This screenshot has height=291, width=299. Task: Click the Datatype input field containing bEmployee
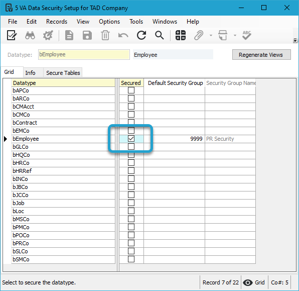pyautogui.click(x=84, y=55)
